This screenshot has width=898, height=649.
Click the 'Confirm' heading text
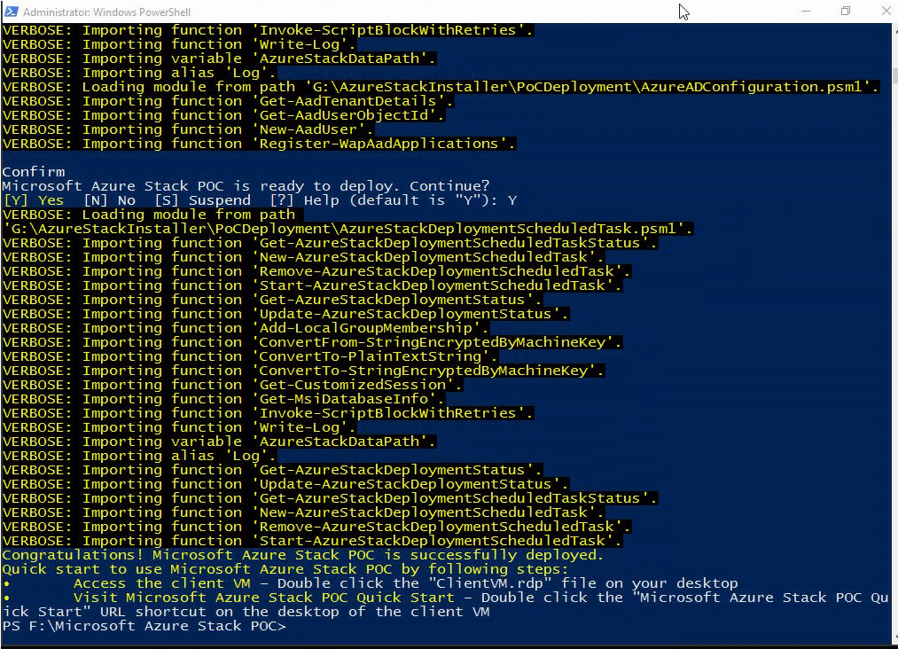[33, 172]
